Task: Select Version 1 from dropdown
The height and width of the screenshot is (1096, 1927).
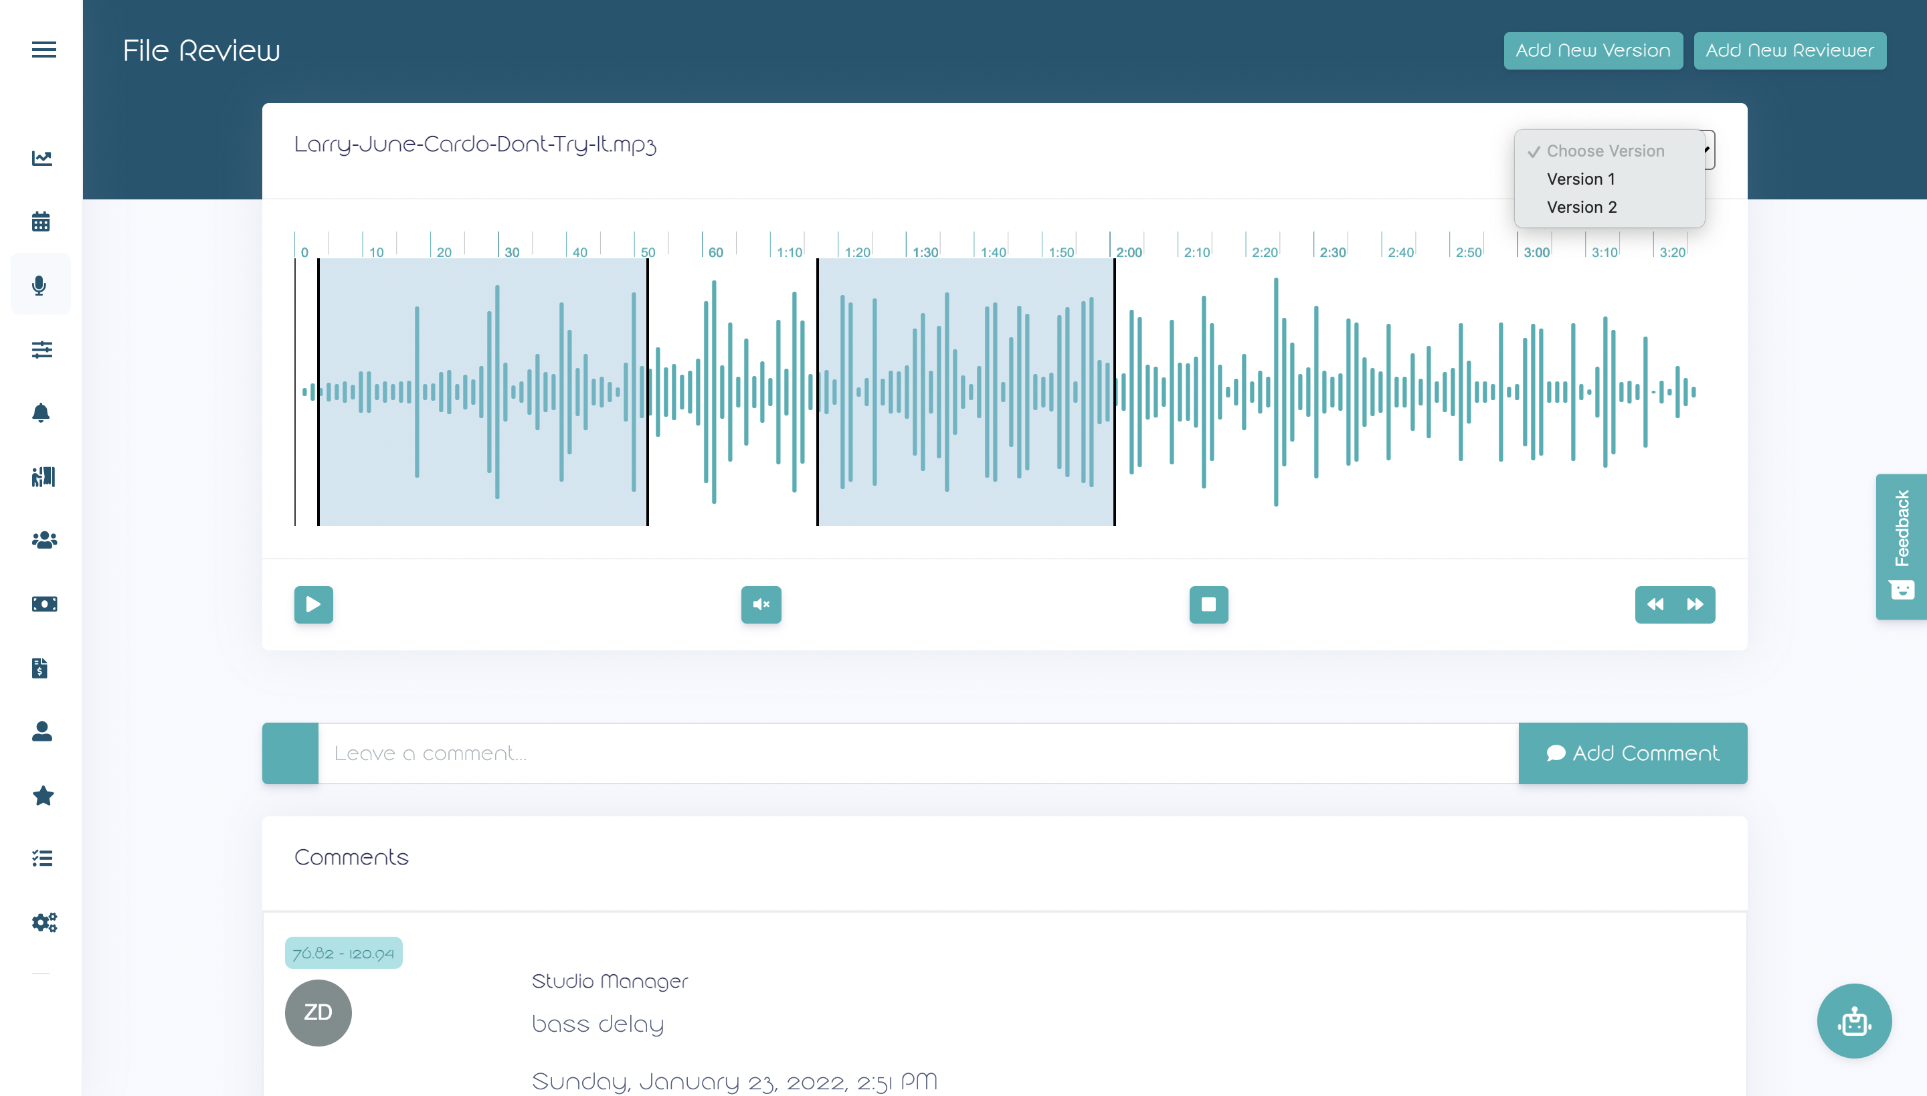Action: [1580, 179]
